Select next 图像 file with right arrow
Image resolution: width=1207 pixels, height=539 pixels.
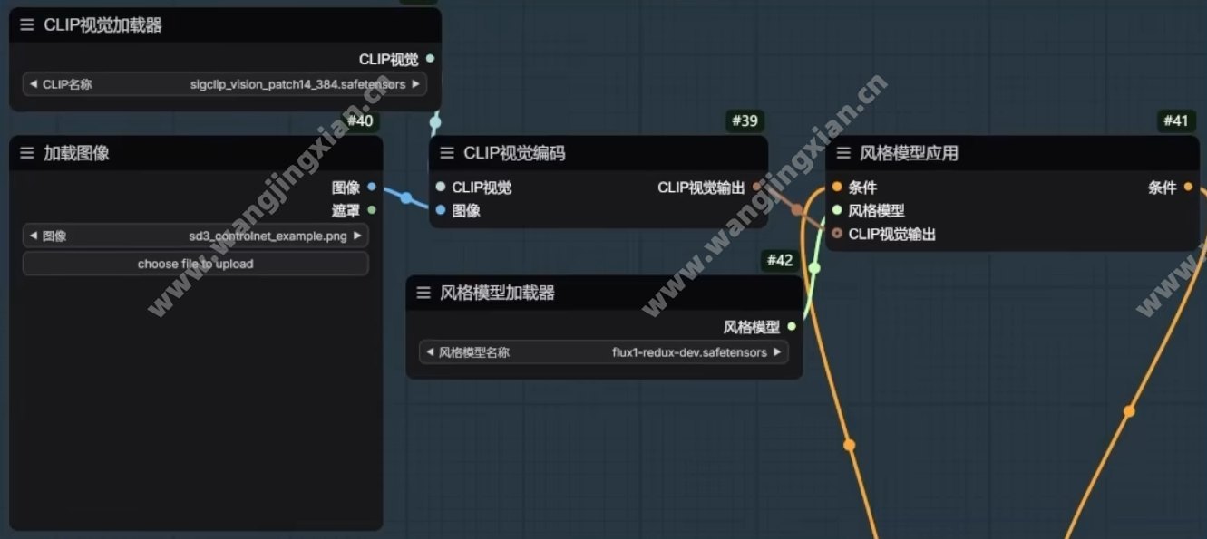tap(357, 236)
